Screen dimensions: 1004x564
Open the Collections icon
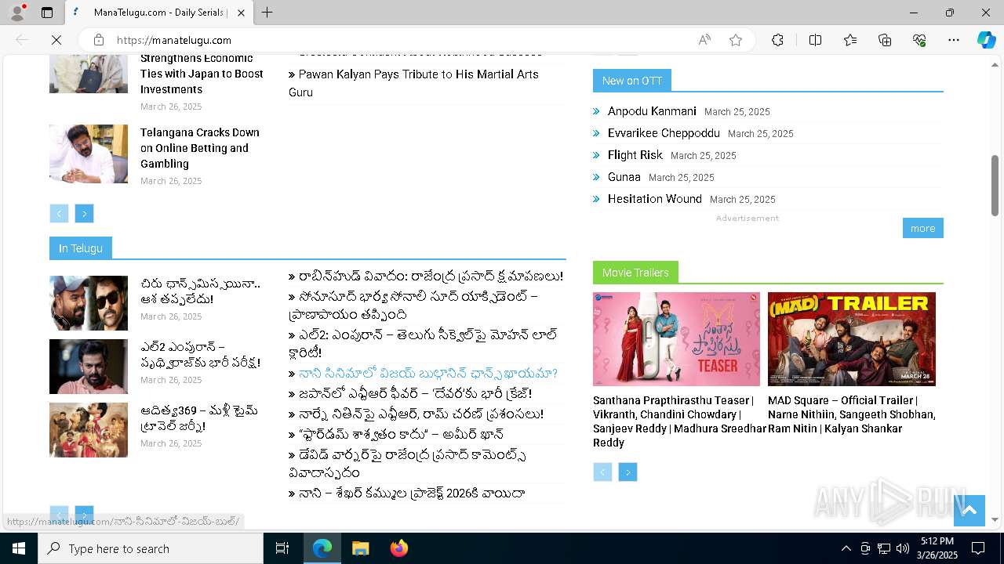point(885,40)
